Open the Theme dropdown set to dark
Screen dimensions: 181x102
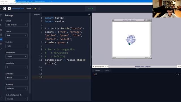[16, 35]
